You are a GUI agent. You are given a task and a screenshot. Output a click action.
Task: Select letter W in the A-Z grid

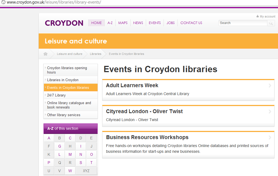pyautogui.click(x=70, y=171)
